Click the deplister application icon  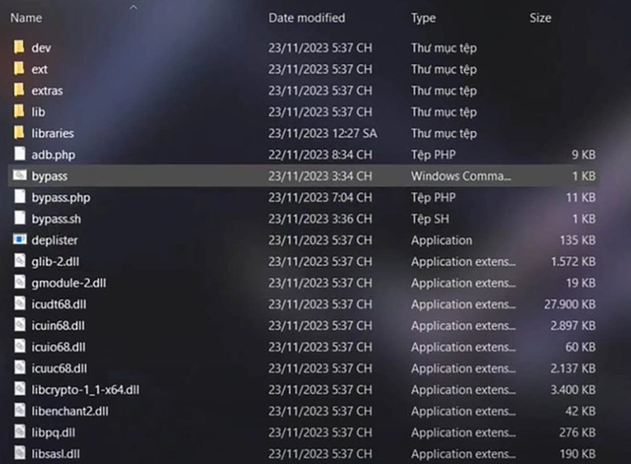pyautogui.click(x=20, y=240)
